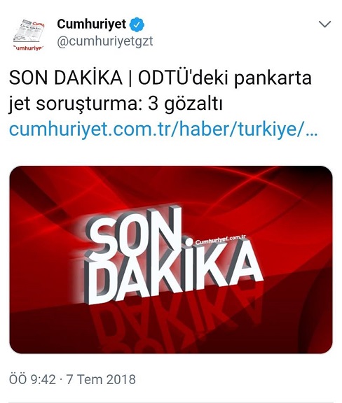Open the Cumhuriyet display name

click(92, 24)
